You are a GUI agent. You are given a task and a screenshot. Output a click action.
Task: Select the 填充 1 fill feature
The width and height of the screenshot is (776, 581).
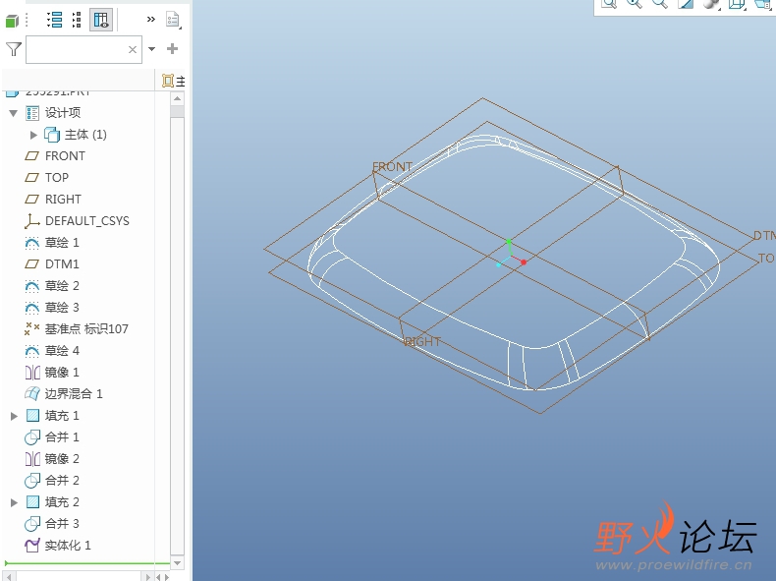[x=52, y=416]
